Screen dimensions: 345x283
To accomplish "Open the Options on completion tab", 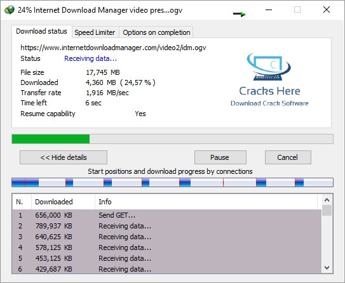I will [156, 32].
